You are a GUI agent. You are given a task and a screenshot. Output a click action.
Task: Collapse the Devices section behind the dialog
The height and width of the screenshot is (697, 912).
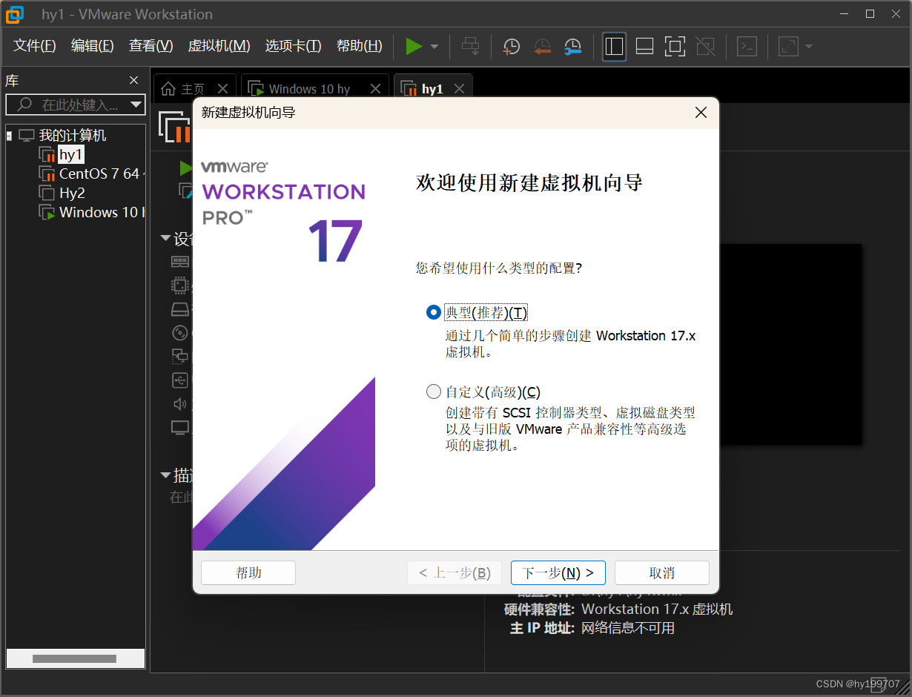click(165, 239)
